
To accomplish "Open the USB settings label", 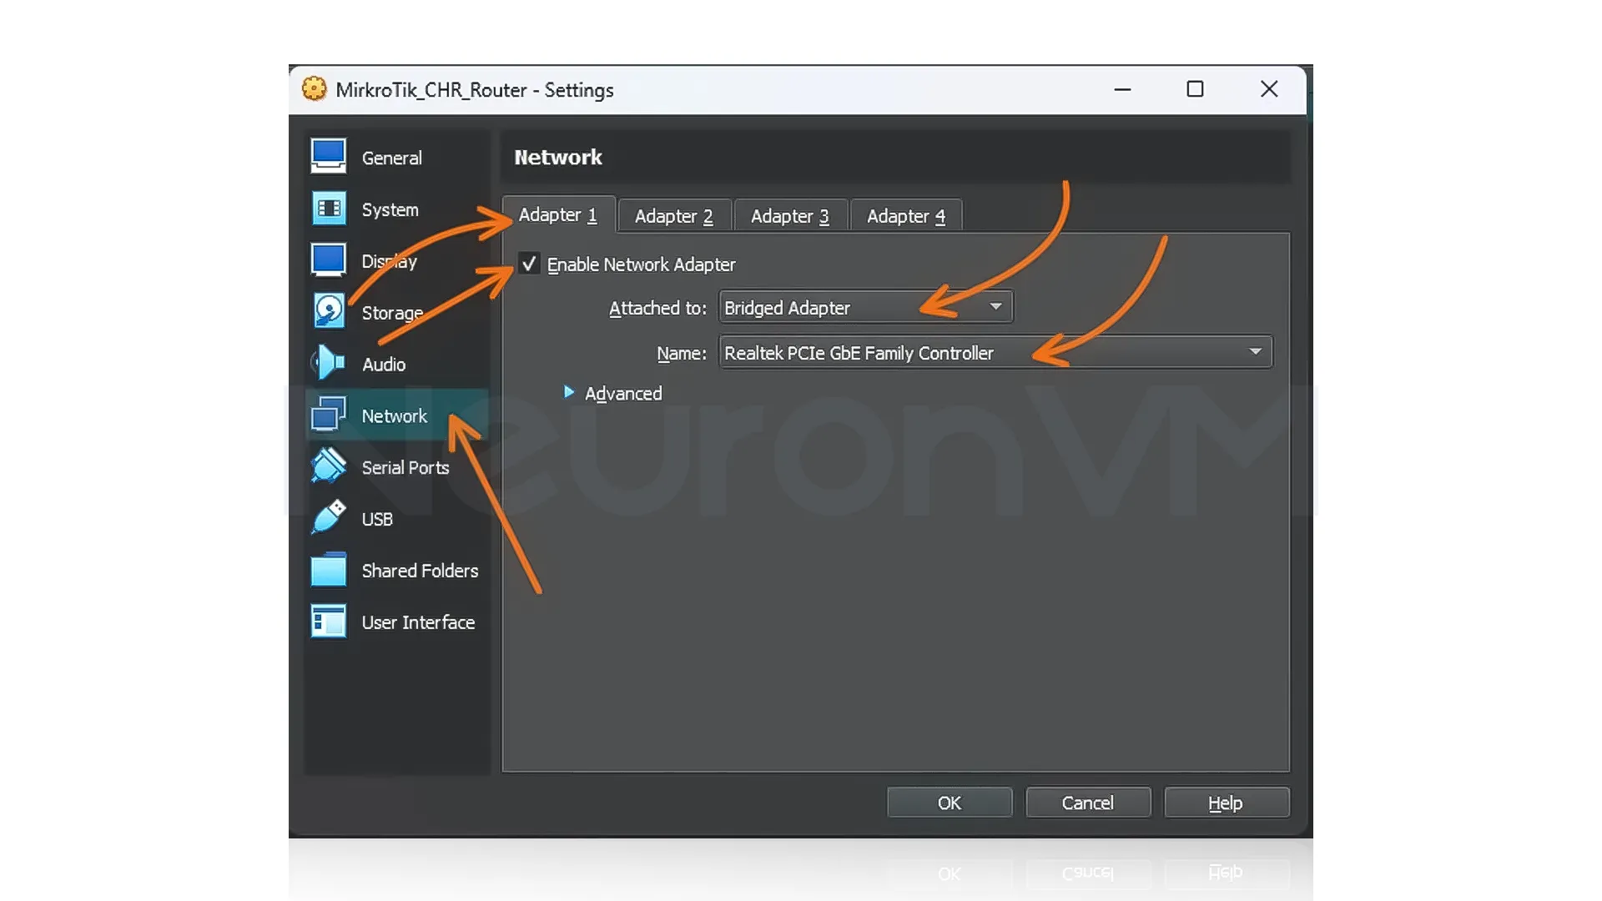I will (x=377, y=520).
